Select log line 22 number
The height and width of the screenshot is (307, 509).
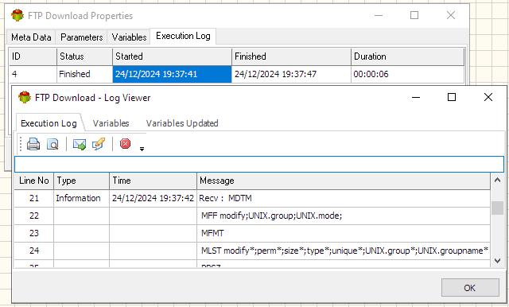click(x=33, y=216)
